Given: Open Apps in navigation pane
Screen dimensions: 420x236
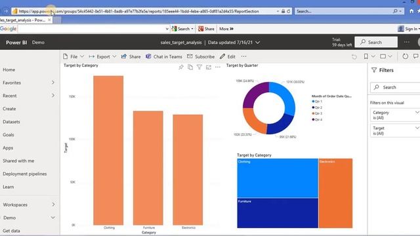Looking at the screenshot, I should click(x=8, y=147).
